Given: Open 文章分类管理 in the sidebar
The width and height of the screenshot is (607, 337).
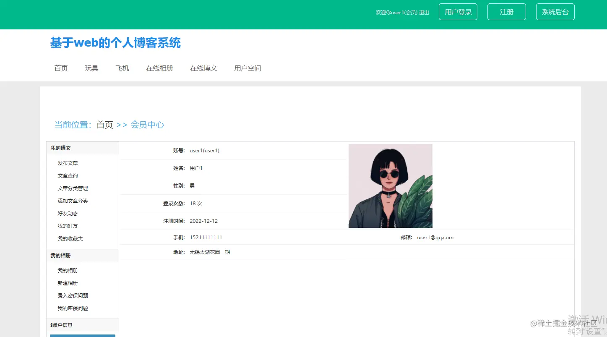Looking at the screenshot, I should click(73, 188).
